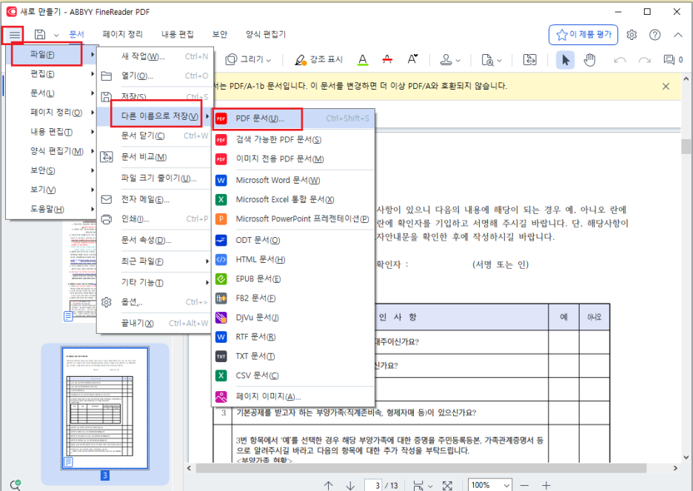Screen dimensions: 693x491
Task: Choose 문서 닫기 from the file menu
Action: point(155,136)
